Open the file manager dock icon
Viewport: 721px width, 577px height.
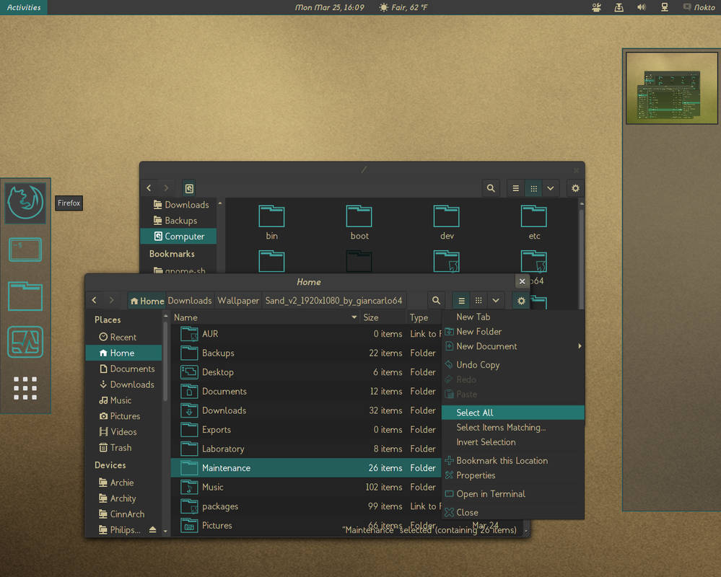tap(25, 296)
